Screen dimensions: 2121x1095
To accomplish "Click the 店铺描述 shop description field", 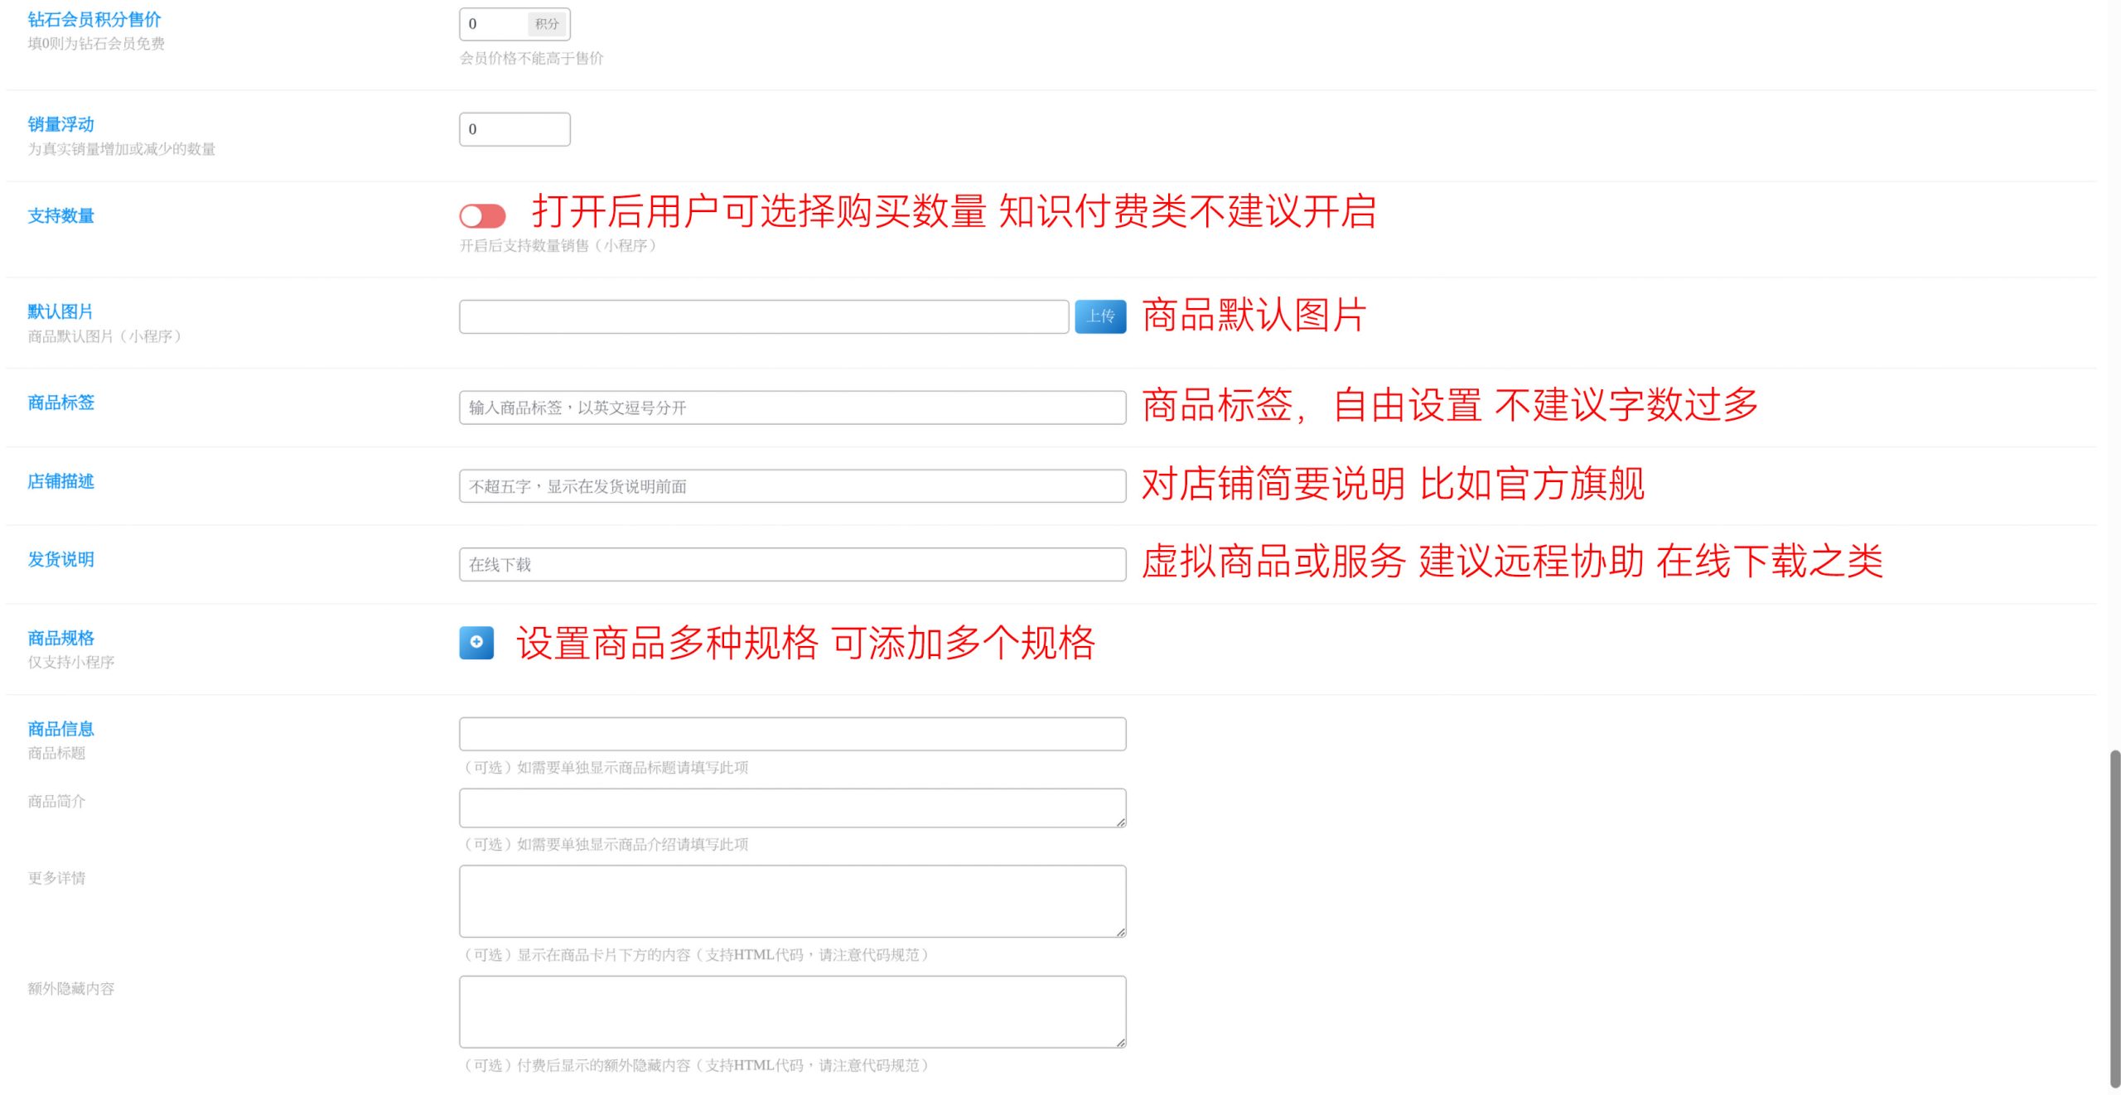I will [792, 486].
